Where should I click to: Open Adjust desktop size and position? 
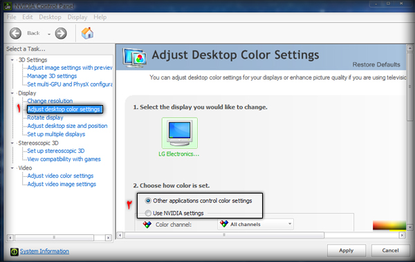tap(67, 126)
